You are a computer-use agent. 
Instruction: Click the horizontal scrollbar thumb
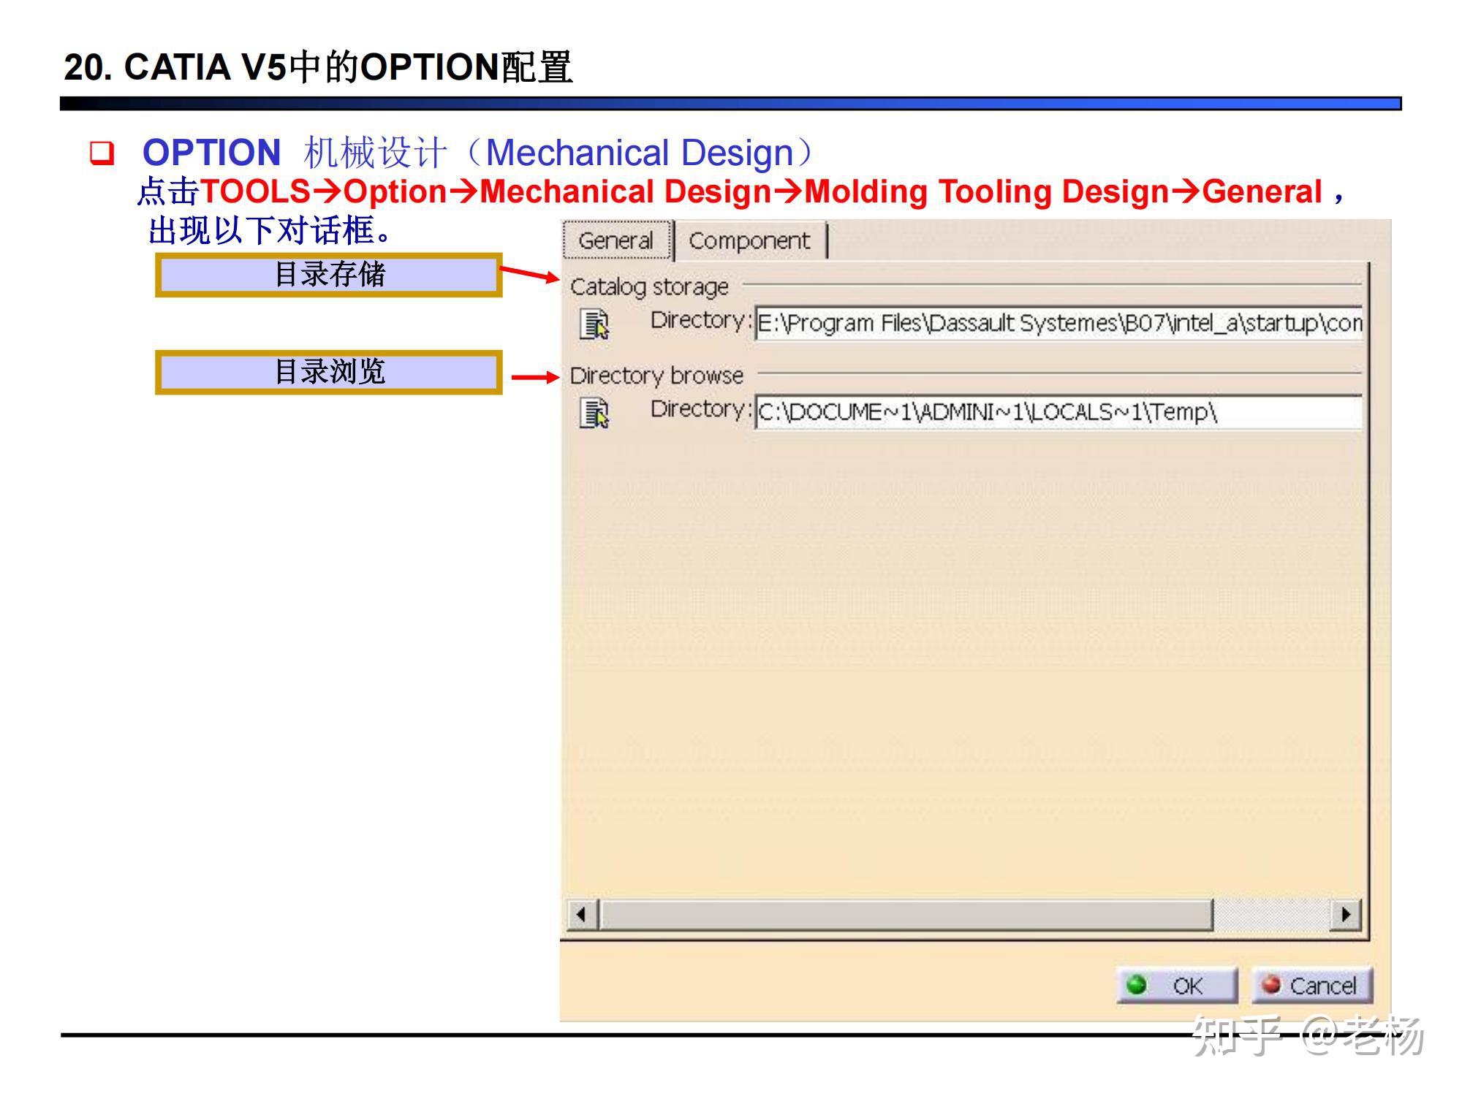pos(906,914)
